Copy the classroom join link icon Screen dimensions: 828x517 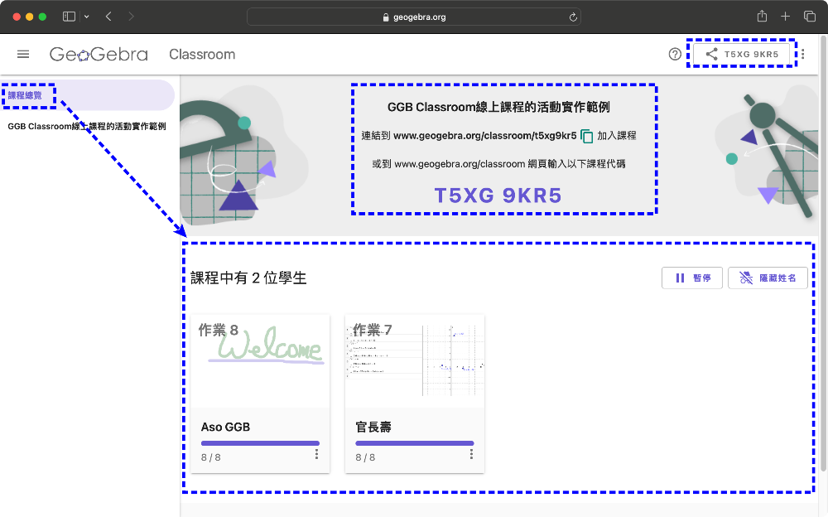coord(587,137)
